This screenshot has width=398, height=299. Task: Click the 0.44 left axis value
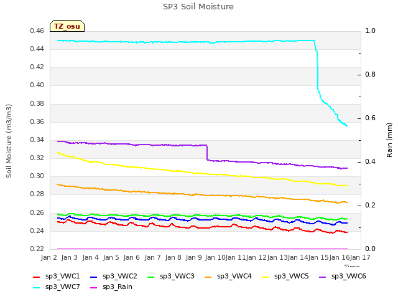[x=37, y=49]
